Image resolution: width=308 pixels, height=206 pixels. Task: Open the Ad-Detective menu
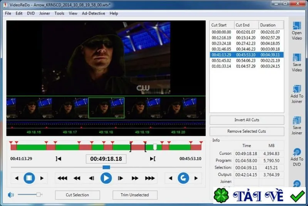94,14
